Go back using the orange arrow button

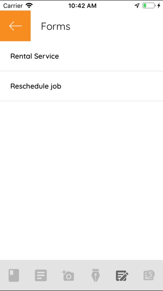click(15, 26)
